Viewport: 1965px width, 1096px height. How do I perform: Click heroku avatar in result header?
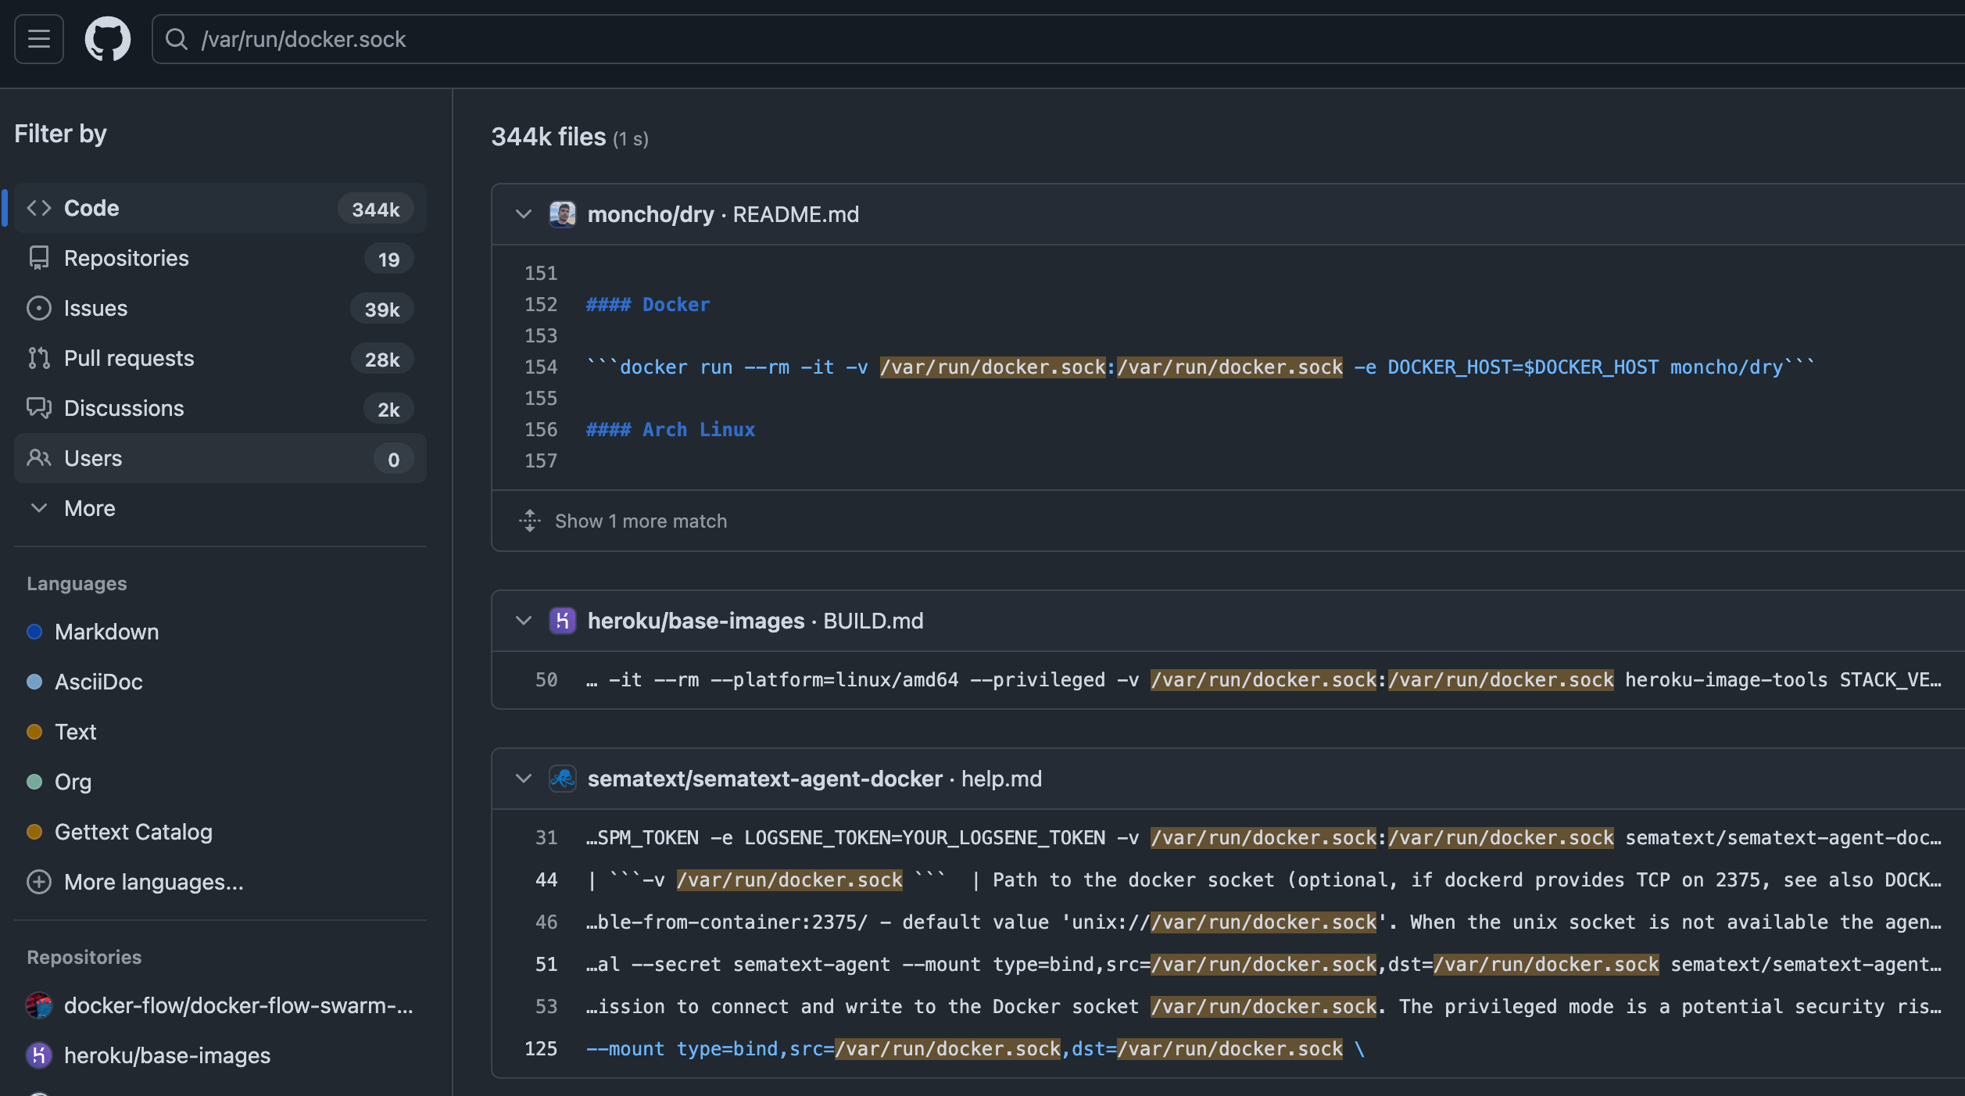pos(563,621)
